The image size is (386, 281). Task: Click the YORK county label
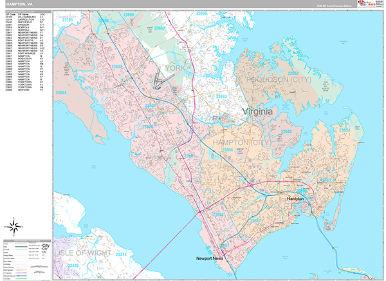[175, 68]
